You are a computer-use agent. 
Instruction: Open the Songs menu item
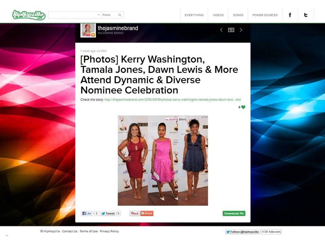pos(238,15)
